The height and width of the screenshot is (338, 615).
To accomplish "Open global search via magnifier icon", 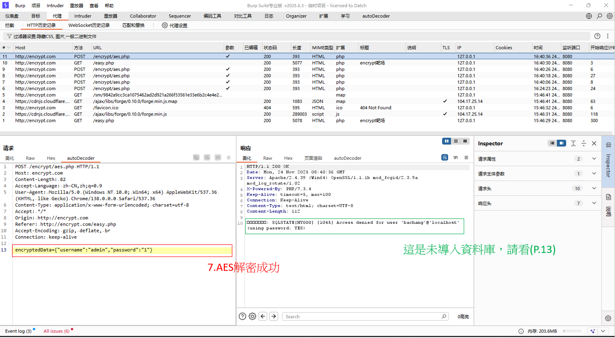I will coord(599,16).
